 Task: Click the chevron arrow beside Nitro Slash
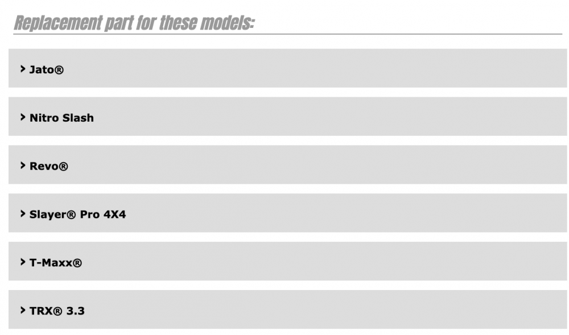23,117
